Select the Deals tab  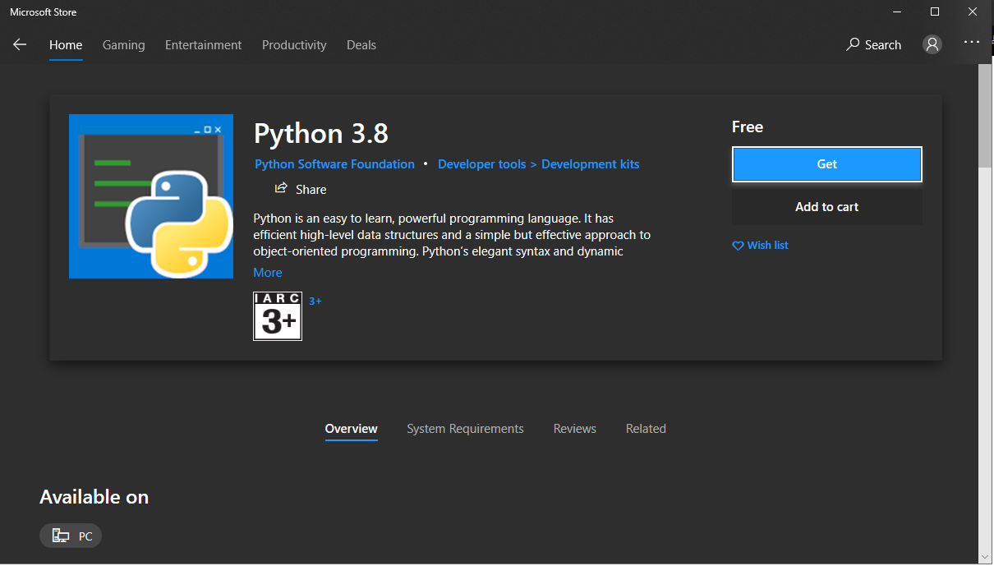coord(361,45)
